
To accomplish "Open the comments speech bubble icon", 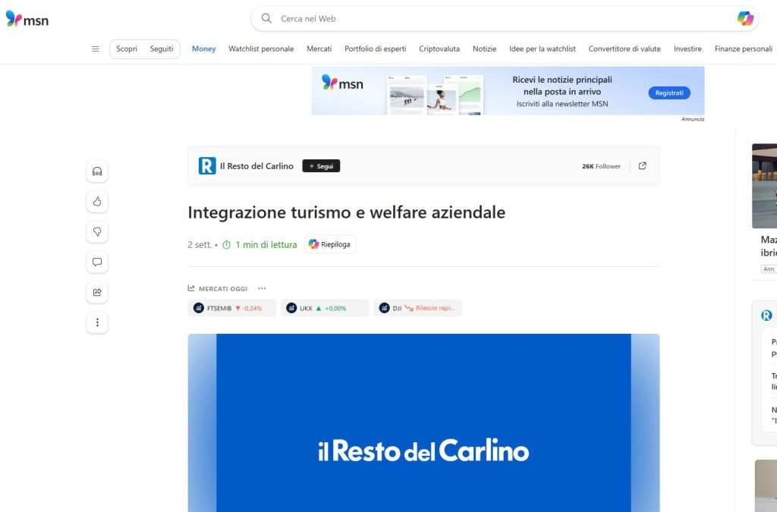I will coord(97,262).
